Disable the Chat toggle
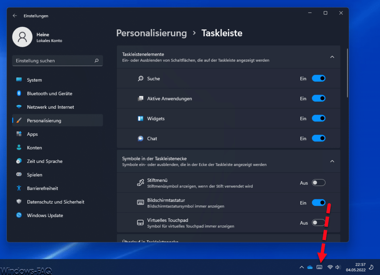The width and height of the screenshot is (380, 275). click(x=318, y=138)
